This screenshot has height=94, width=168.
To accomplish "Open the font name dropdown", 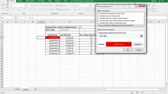I will [x=25, y=5].
